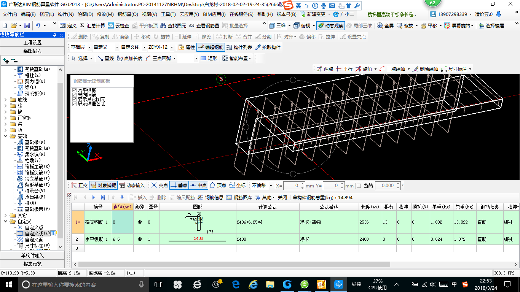This screenshot has height=292, width=520.
Task: Click 属性 properties button
Action: [x=187, y=48]
